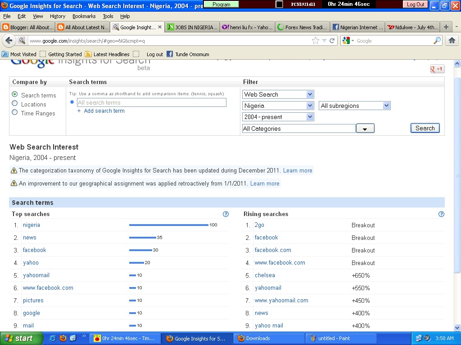This screenshot has height=345, width=461.
Task: Switch to Forex News Trading tab
Action: [302, 27]
